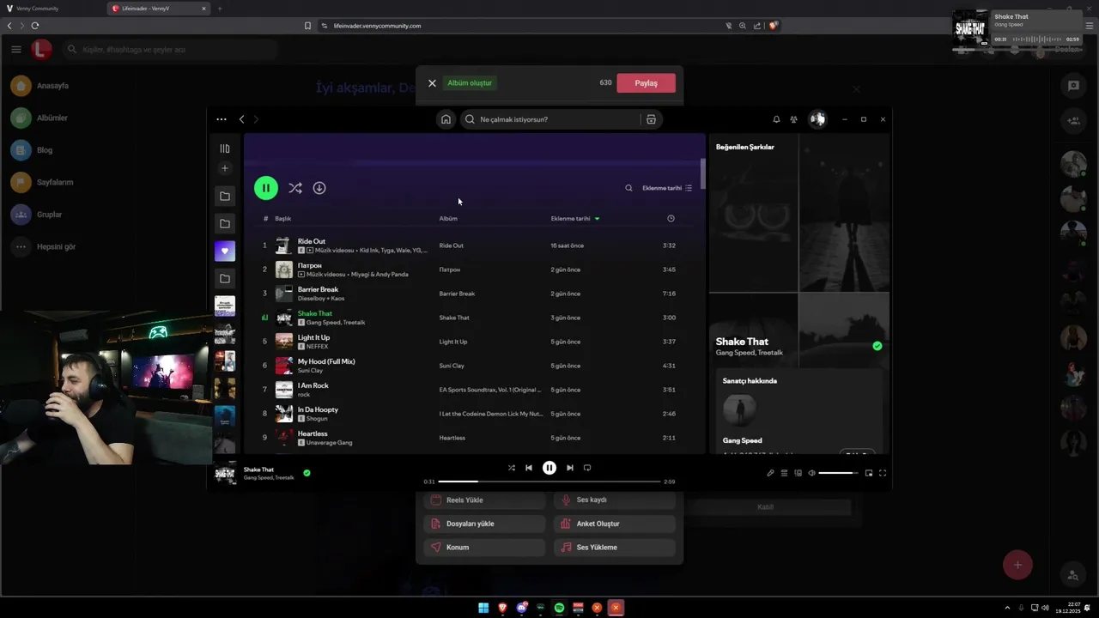Click Ses Yükleme in Lifeinvader
1099x618 pixels.
point(615,548)
